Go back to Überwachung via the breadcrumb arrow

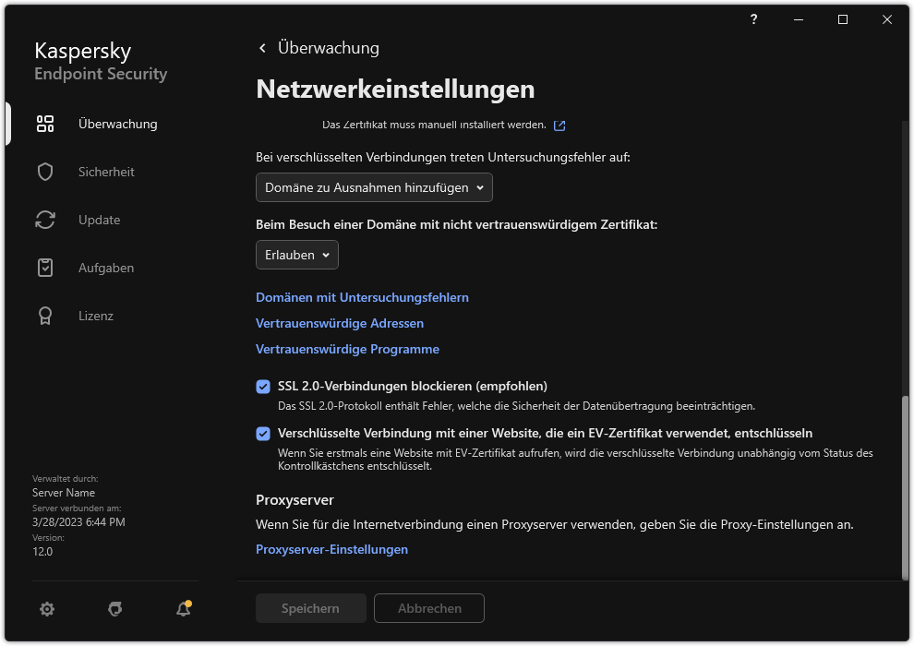(262, 48)
